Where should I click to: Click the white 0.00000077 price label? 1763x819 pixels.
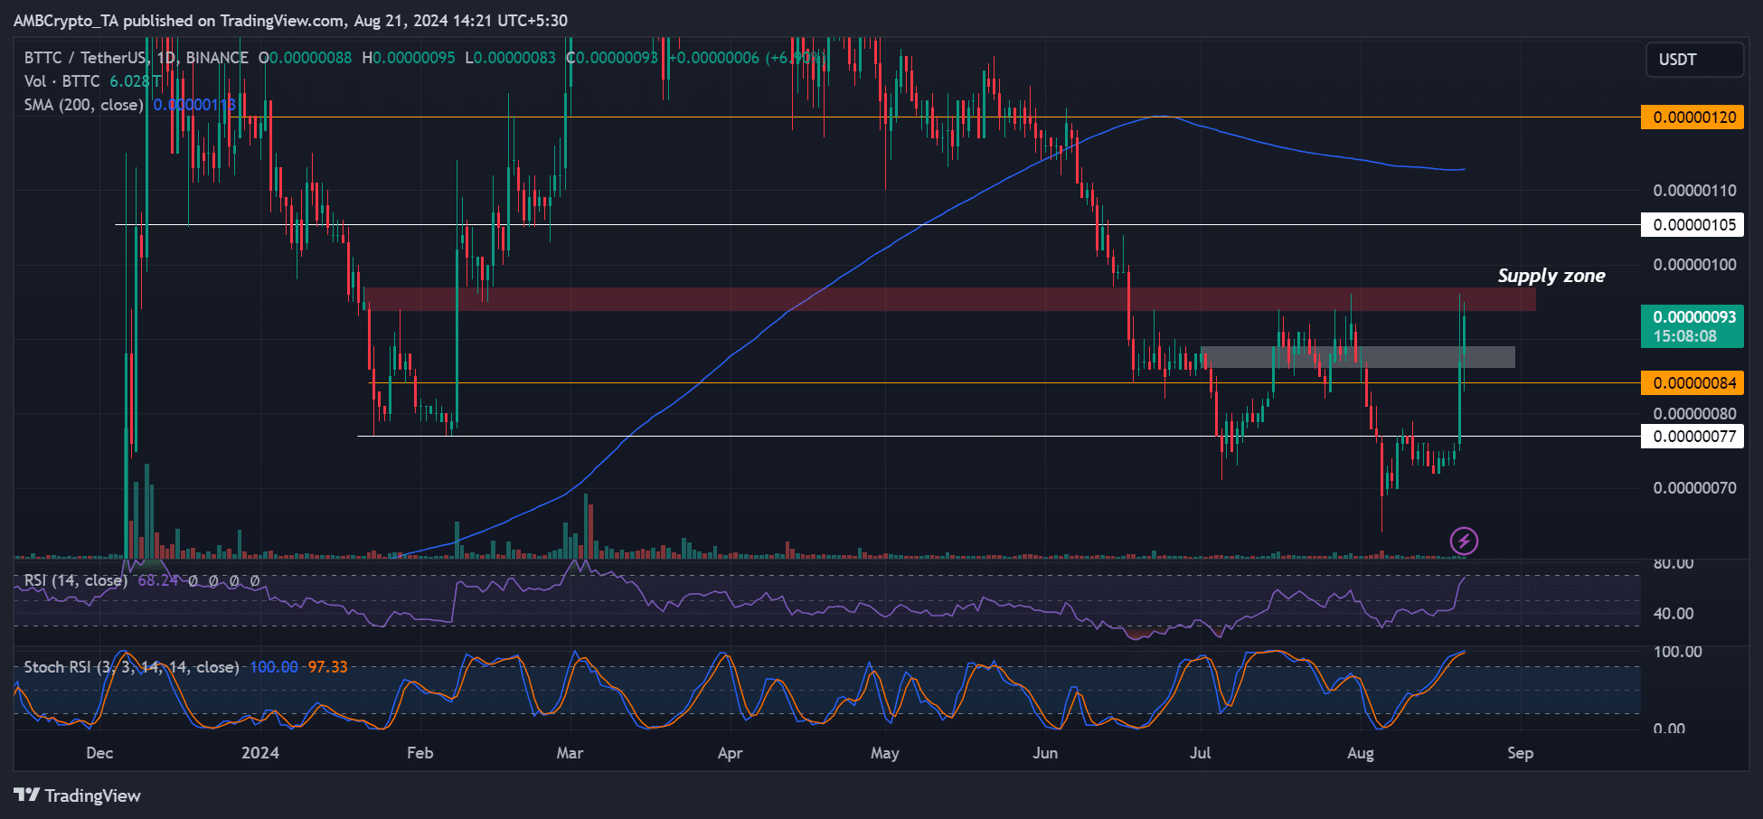[1692, 437]
